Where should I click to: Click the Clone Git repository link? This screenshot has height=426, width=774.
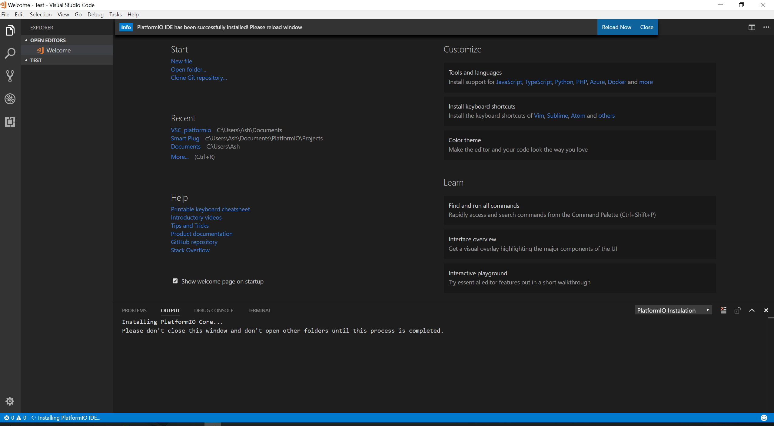198,78
